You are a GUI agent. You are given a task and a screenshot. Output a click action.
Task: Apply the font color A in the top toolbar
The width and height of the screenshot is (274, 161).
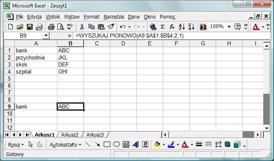(x=256, y=27)
